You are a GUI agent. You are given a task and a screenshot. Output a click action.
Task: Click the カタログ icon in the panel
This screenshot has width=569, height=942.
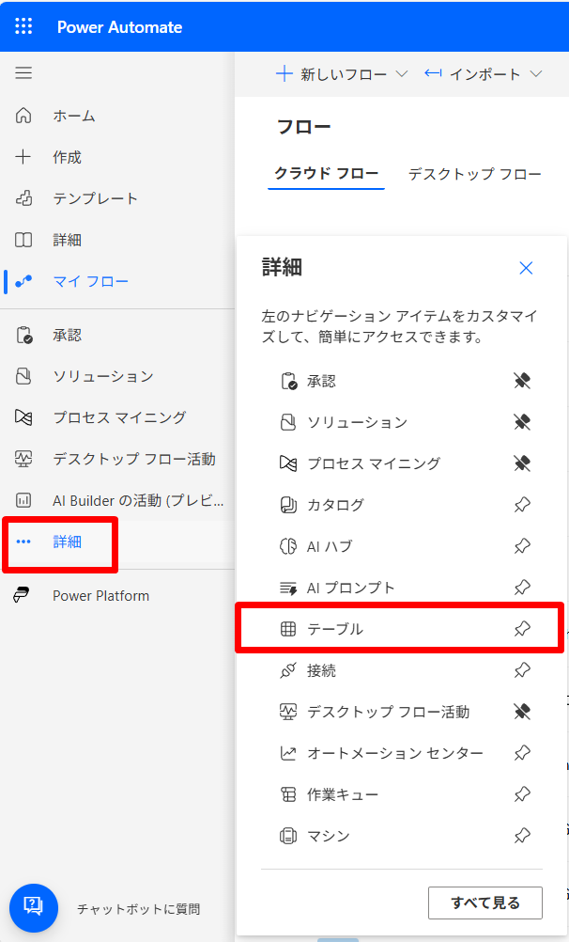[x=288, y=505]
